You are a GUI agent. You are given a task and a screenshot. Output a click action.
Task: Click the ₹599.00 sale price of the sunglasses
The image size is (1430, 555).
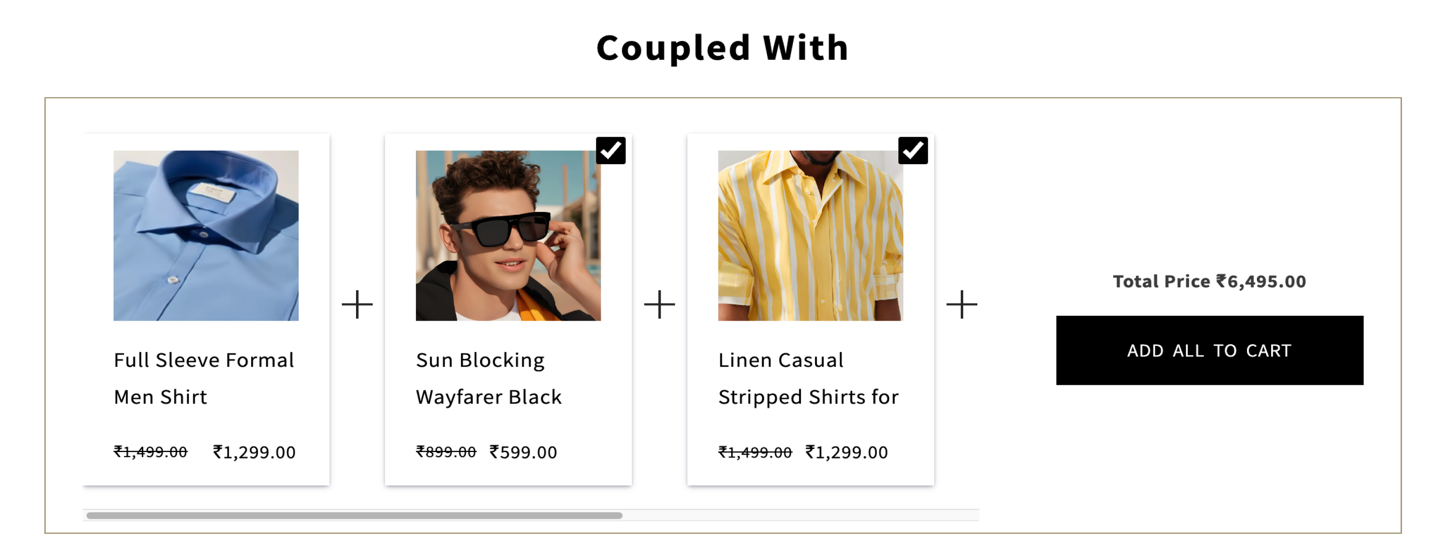(523, 453)
